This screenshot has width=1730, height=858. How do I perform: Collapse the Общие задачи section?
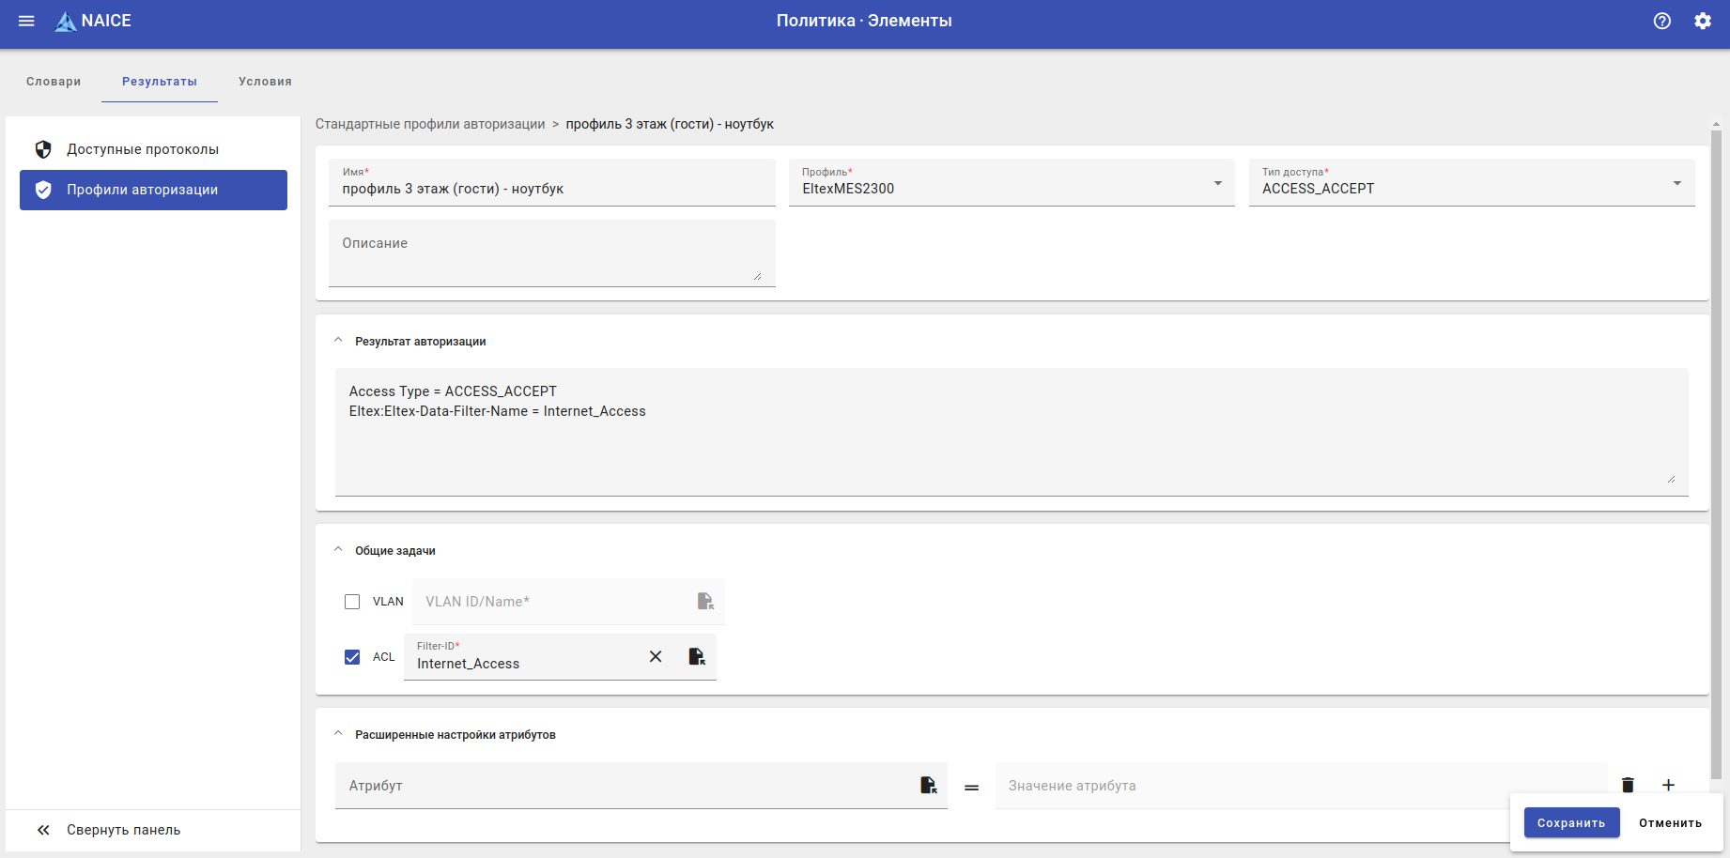[x=339, y=550]
